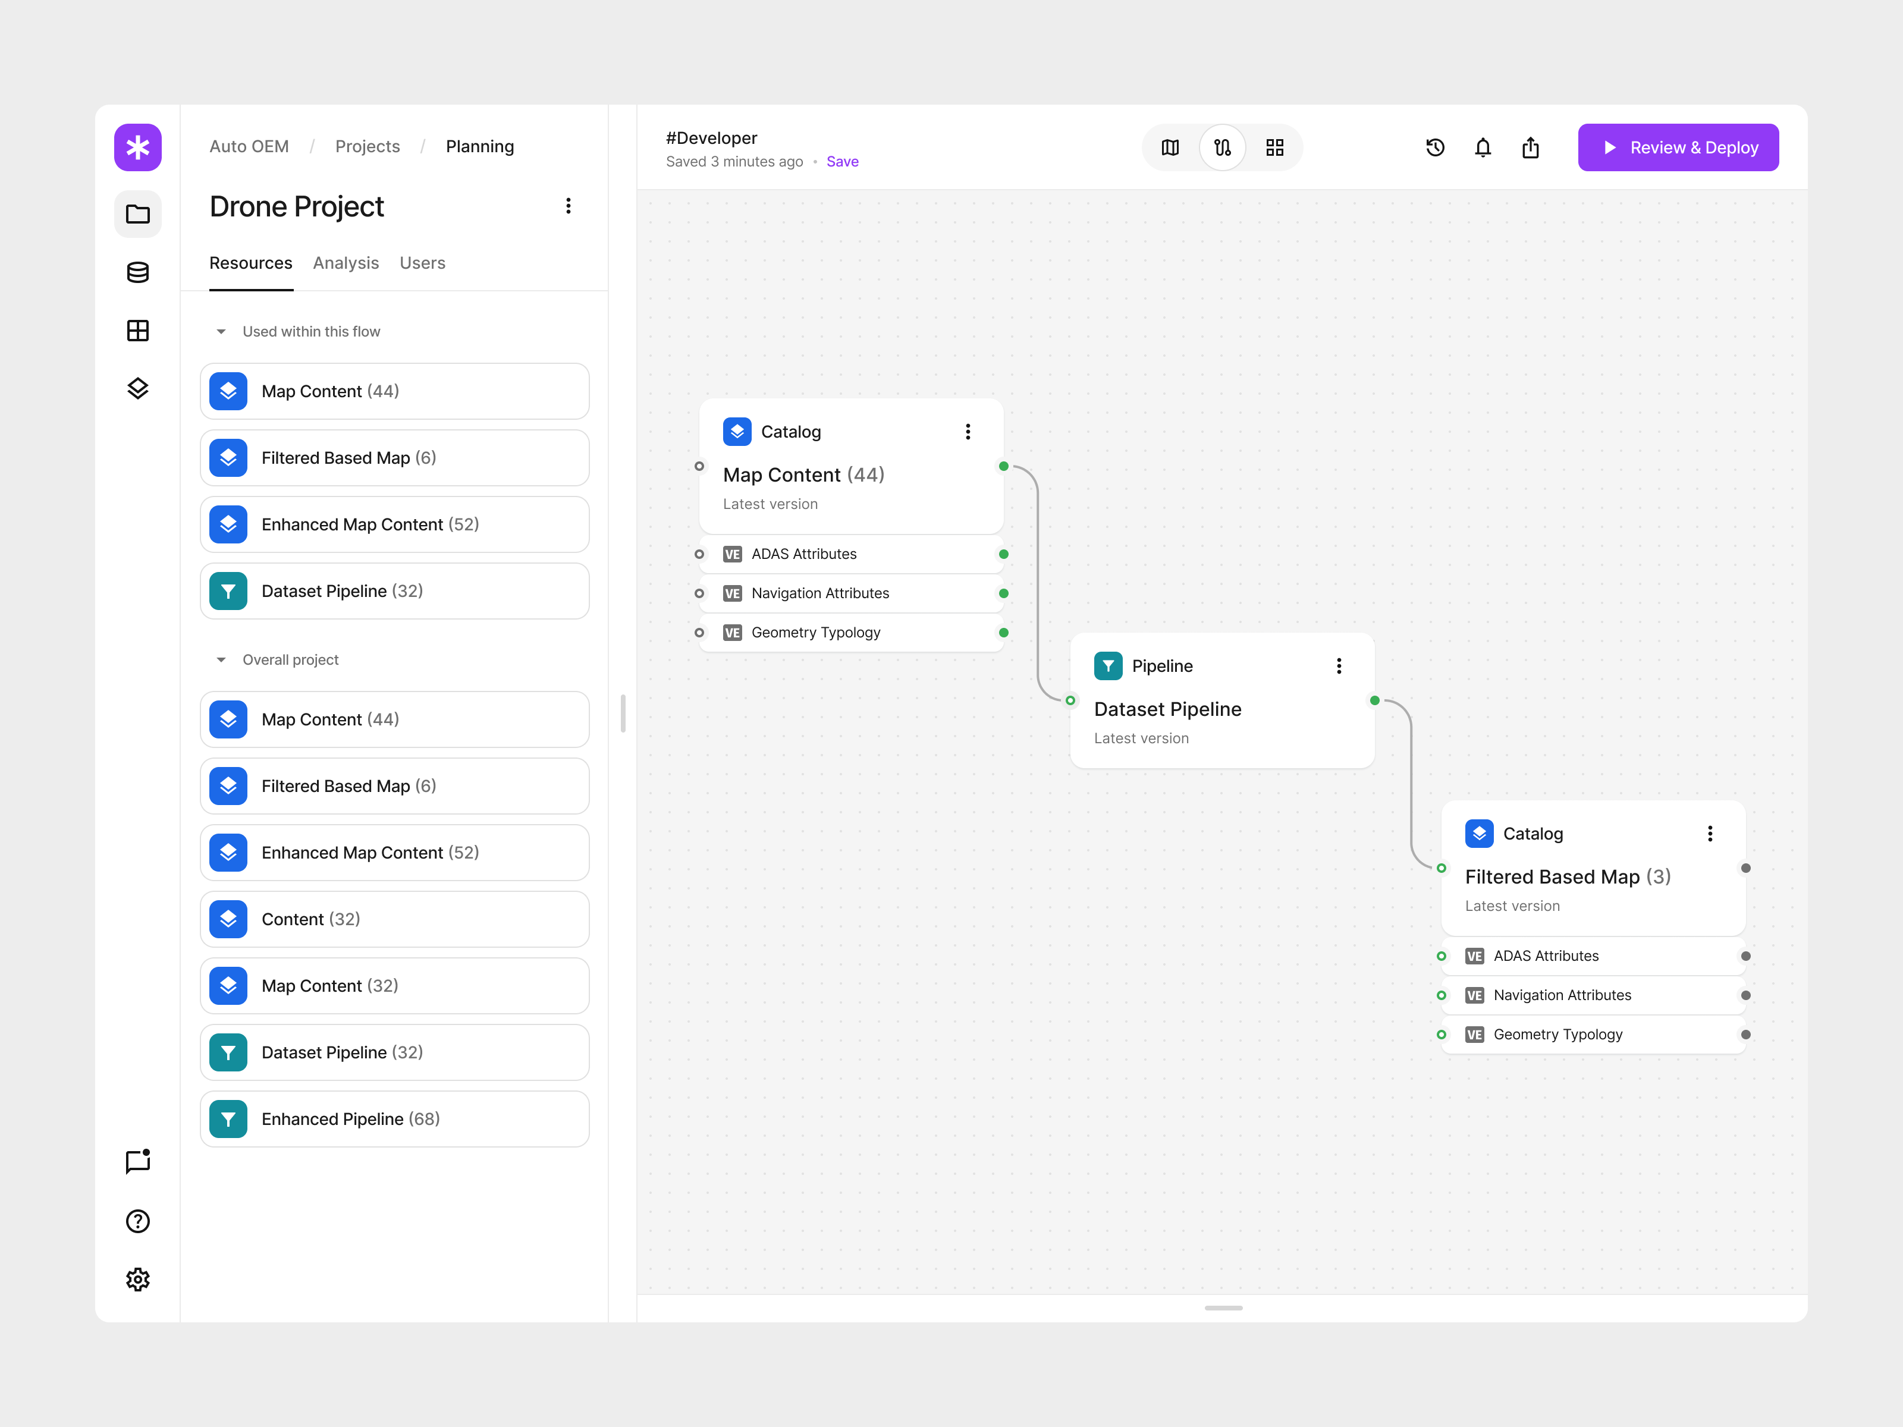Click the Save link near #Developer
The image size is (1903, 1427).
[841, 161]
